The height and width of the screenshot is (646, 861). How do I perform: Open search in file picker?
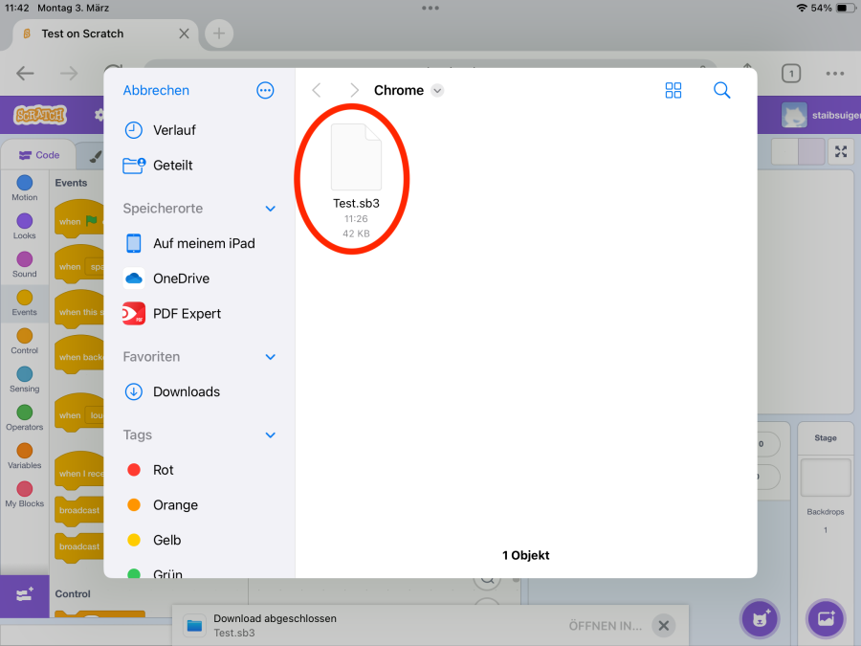click(x=722, y=90)
